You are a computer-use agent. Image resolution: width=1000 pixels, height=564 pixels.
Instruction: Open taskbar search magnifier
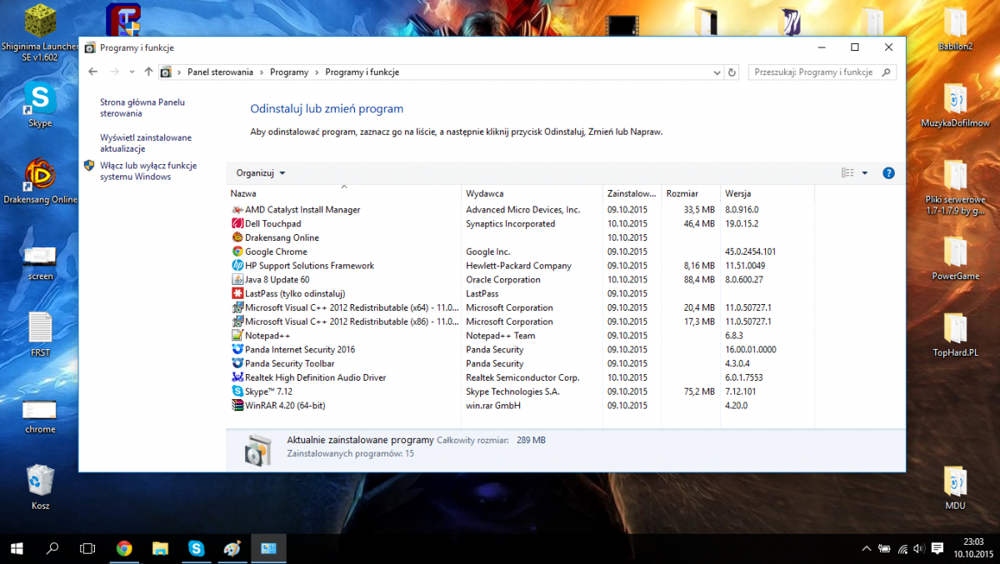coord(52,548)
